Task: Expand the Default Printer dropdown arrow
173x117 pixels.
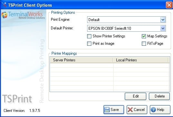Action: pyautogui.click(x=163, y=28)
